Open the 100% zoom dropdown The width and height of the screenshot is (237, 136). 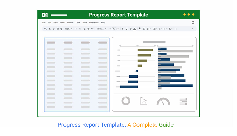(68, 29)
